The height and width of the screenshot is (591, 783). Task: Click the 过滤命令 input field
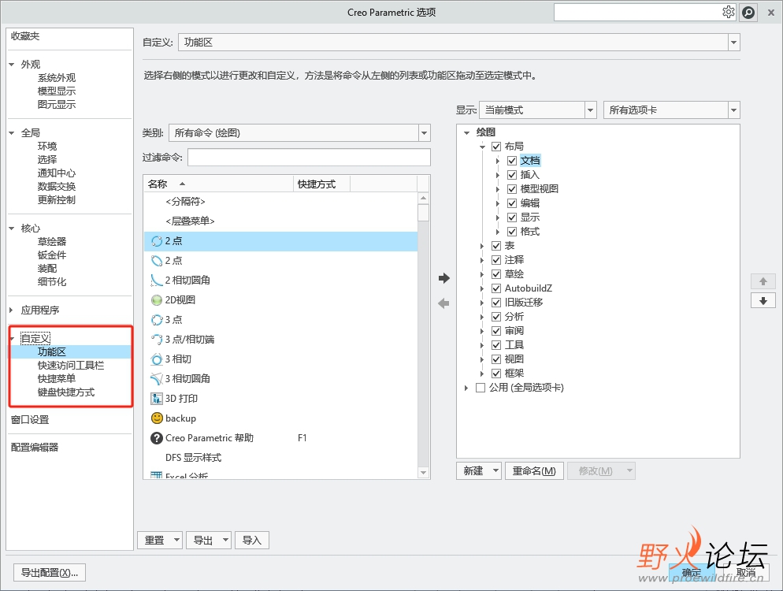309,158
